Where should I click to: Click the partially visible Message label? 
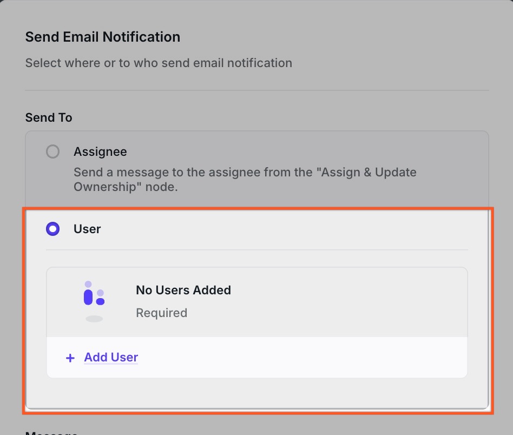pyautogui.click(x=51, y=432)
